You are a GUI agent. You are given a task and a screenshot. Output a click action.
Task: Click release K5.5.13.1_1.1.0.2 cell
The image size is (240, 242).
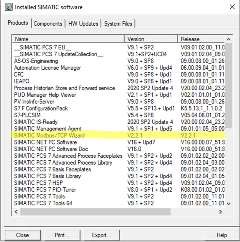pos(201,109)
